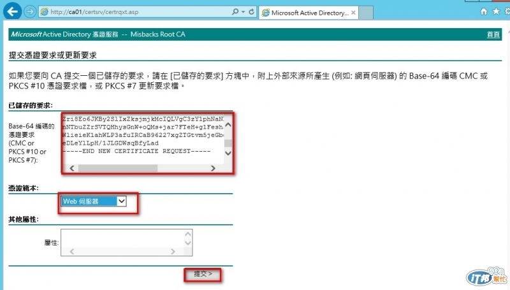Open the browser Home icon
510x290 pixels.
click(484, 11)
